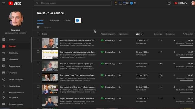Switch to the Записи tab
This screenshot has height=109, width=195.
pyautogui.click(x=67, y=21)
